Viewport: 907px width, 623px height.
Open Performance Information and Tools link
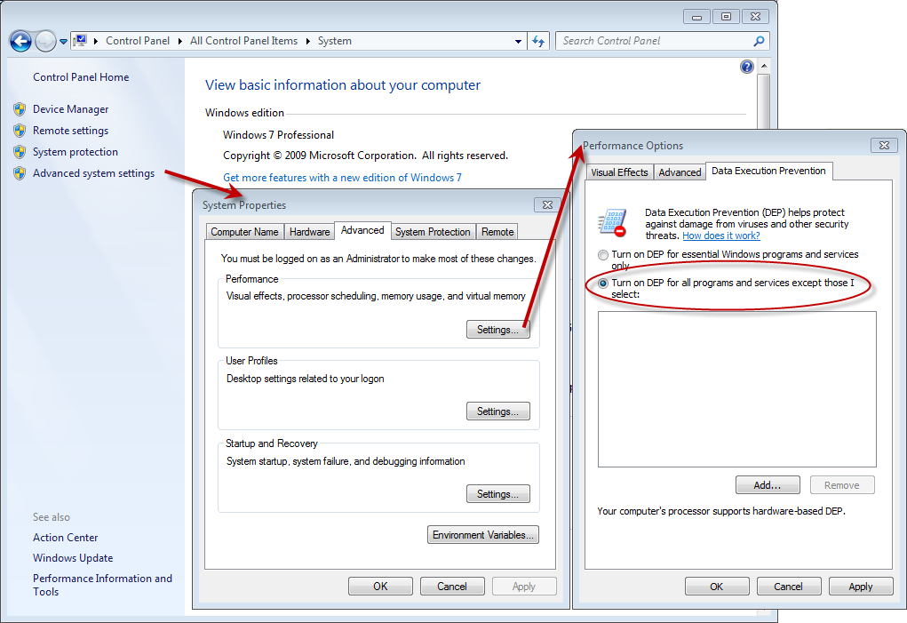[x=102, y=585]
